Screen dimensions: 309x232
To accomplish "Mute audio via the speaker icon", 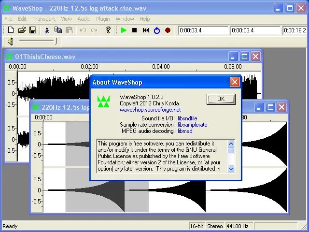I will [11, 42].
